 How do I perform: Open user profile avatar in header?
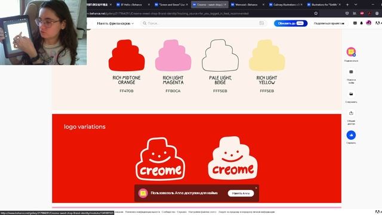point(369,23)
